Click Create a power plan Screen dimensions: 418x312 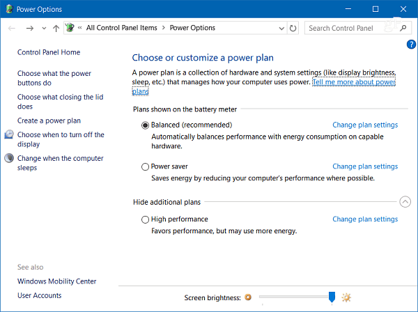point(49,120)
